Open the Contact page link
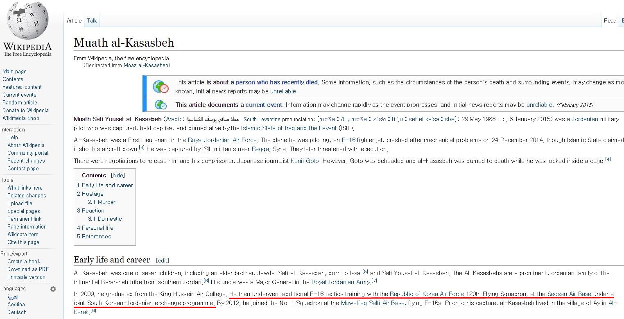 [x=23, y=168]
